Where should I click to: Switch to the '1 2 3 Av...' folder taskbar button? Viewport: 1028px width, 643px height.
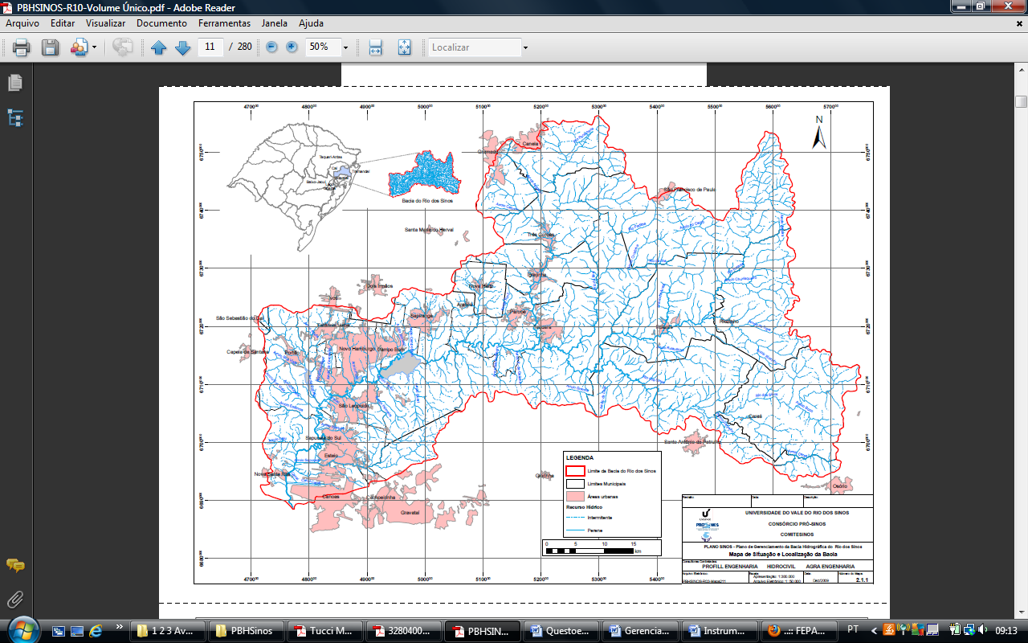tap(169, 631)
